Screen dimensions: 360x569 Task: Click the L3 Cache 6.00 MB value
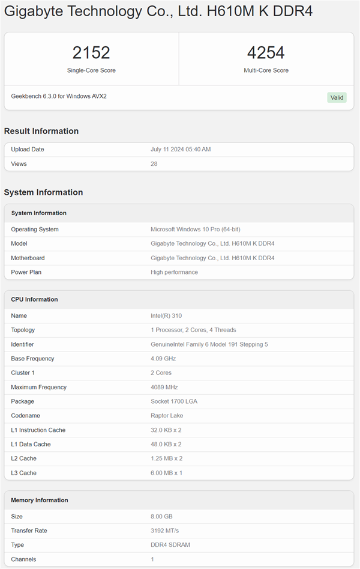166,473
